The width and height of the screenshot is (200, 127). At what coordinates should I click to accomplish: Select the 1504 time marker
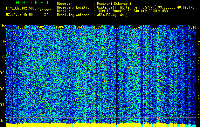click(79, 27)
